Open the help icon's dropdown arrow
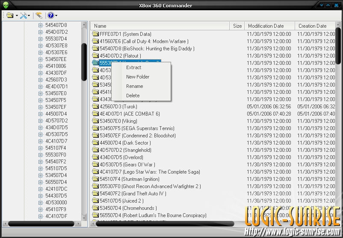343x238 pixels. (56, 16)
